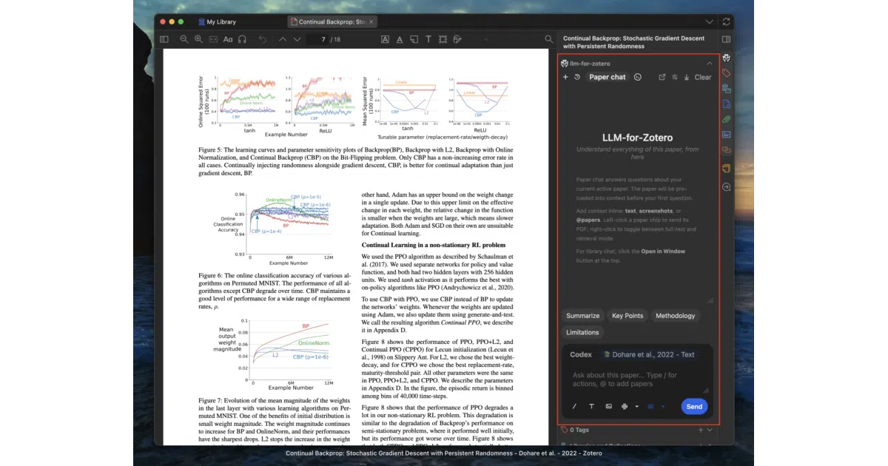This screenshot has width=888, height=466.
Task: Click the slash actions icon
Action: 575,406
